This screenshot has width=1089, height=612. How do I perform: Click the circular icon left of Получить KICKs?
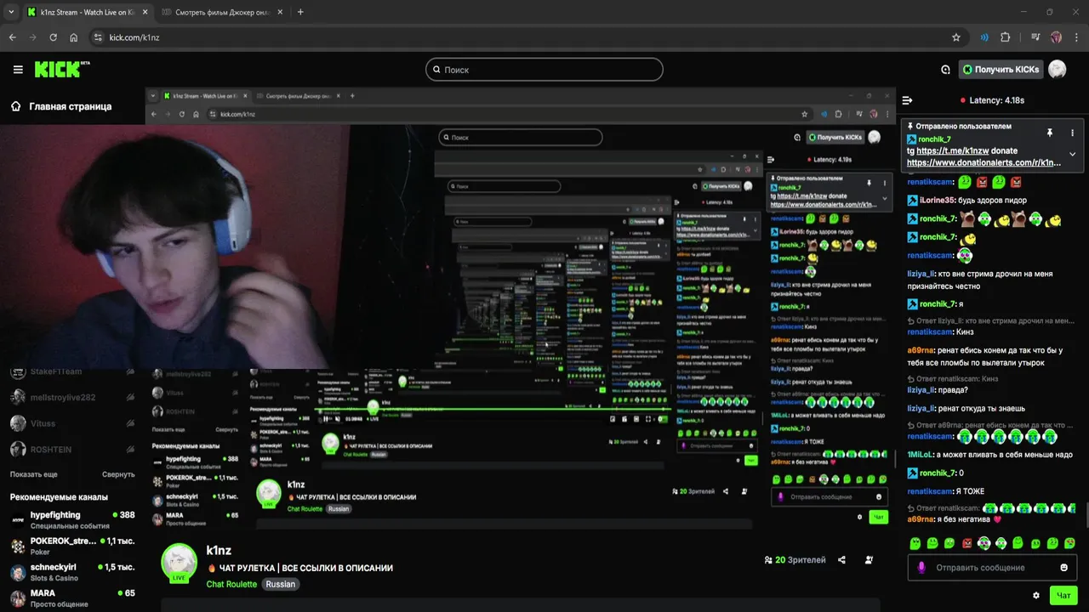pyautogui.click(x=945, y=70)
